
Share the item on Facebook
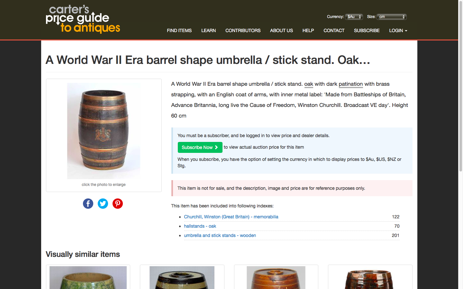88,204
